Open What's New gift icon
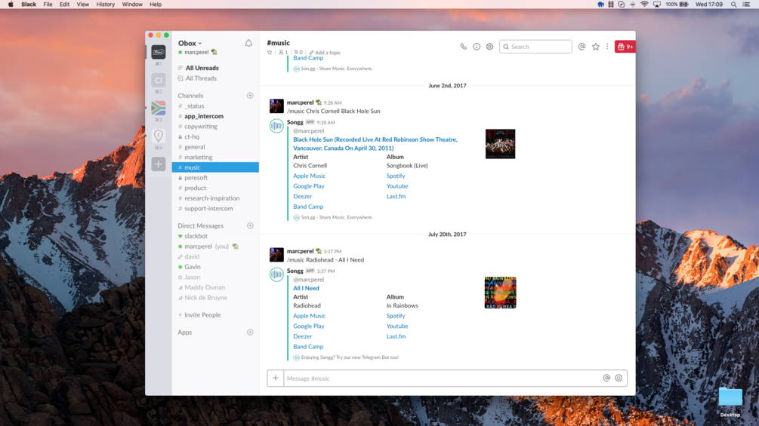 point(625,47)
